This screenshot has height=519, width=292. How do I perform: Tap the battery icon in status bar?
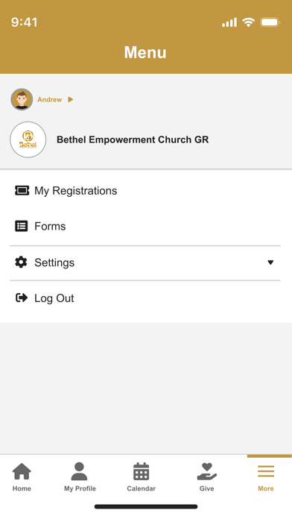(270, 22)
